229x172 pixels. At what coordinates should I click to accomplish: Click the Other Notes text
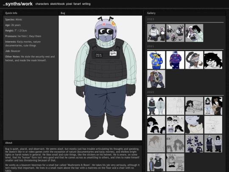pos(30,59)
